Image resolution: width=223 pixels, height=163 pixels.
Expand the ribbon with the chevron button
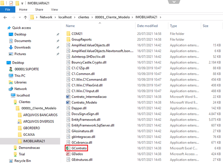(x=174, y=2)
